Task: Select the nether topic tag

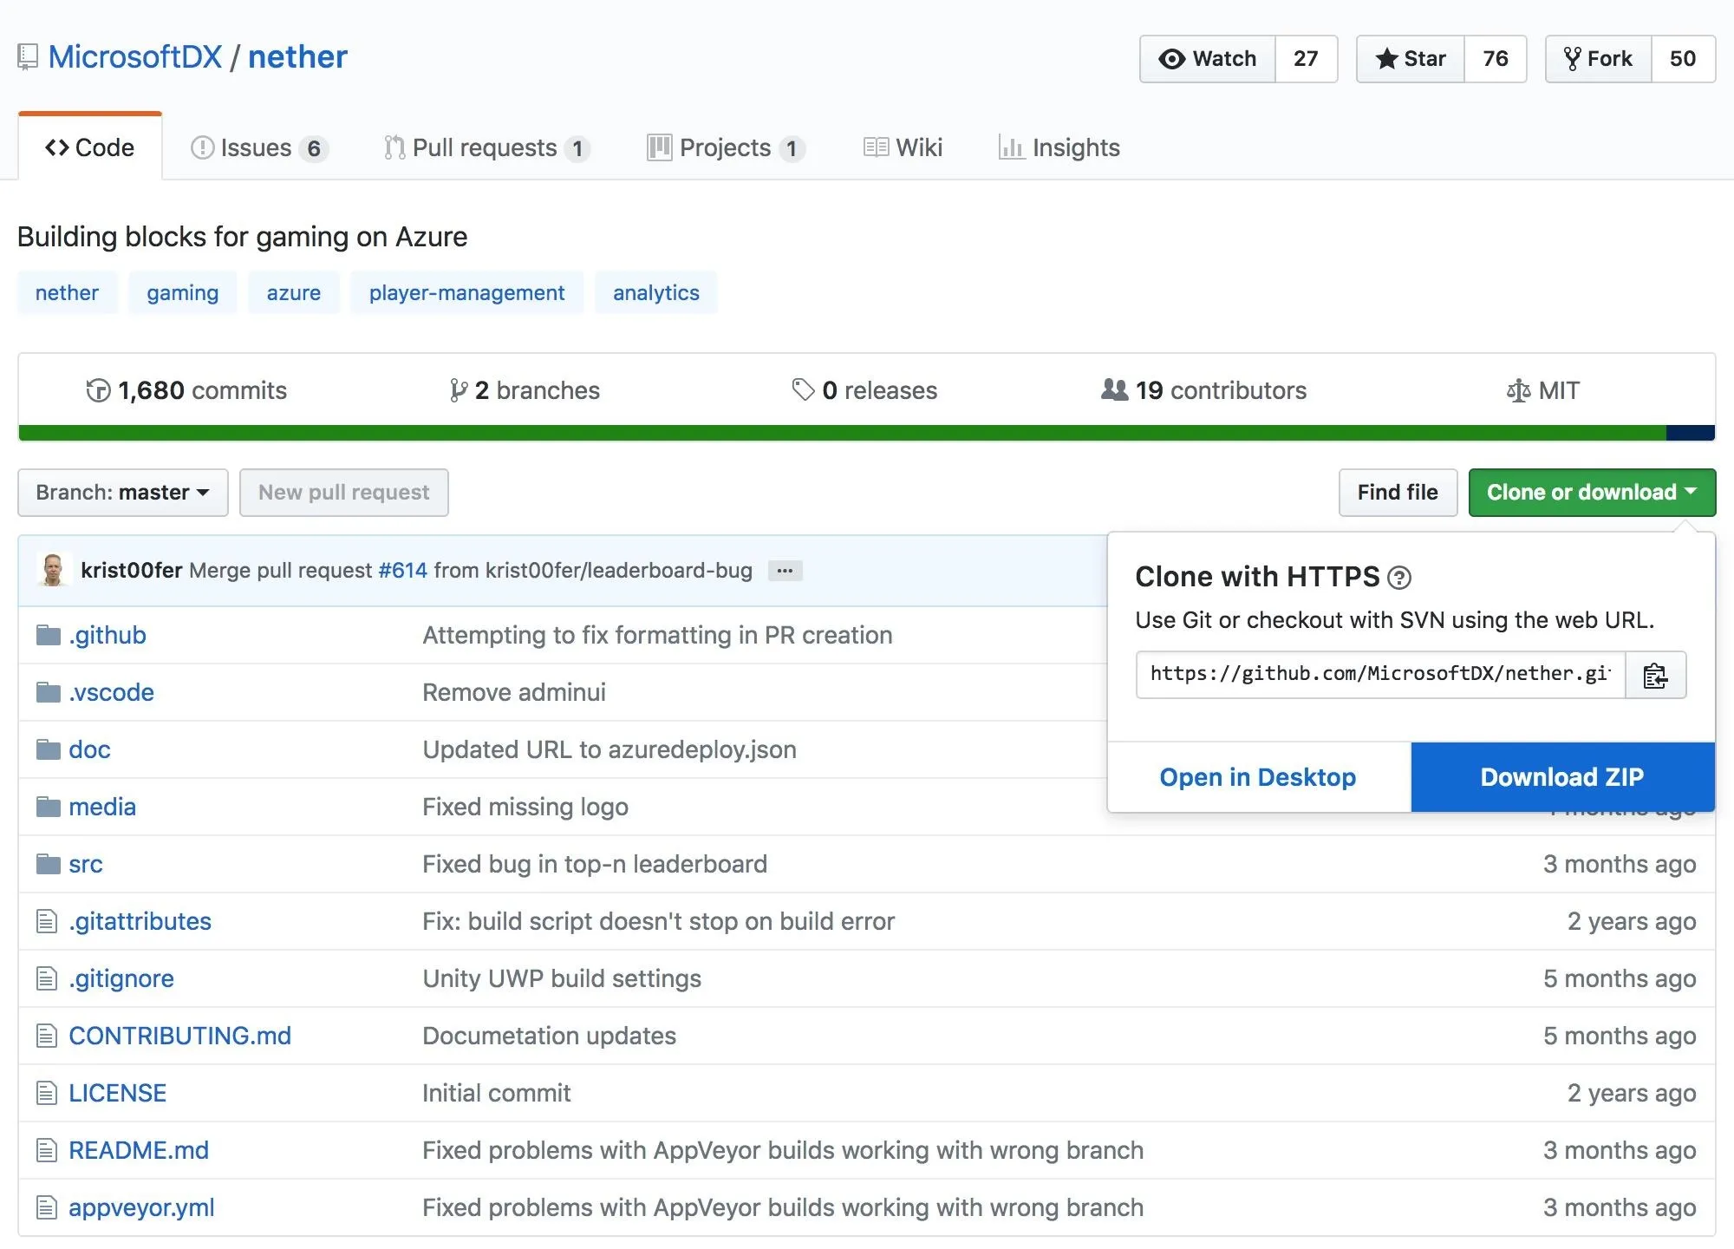Action: click(x=67, y=293)
